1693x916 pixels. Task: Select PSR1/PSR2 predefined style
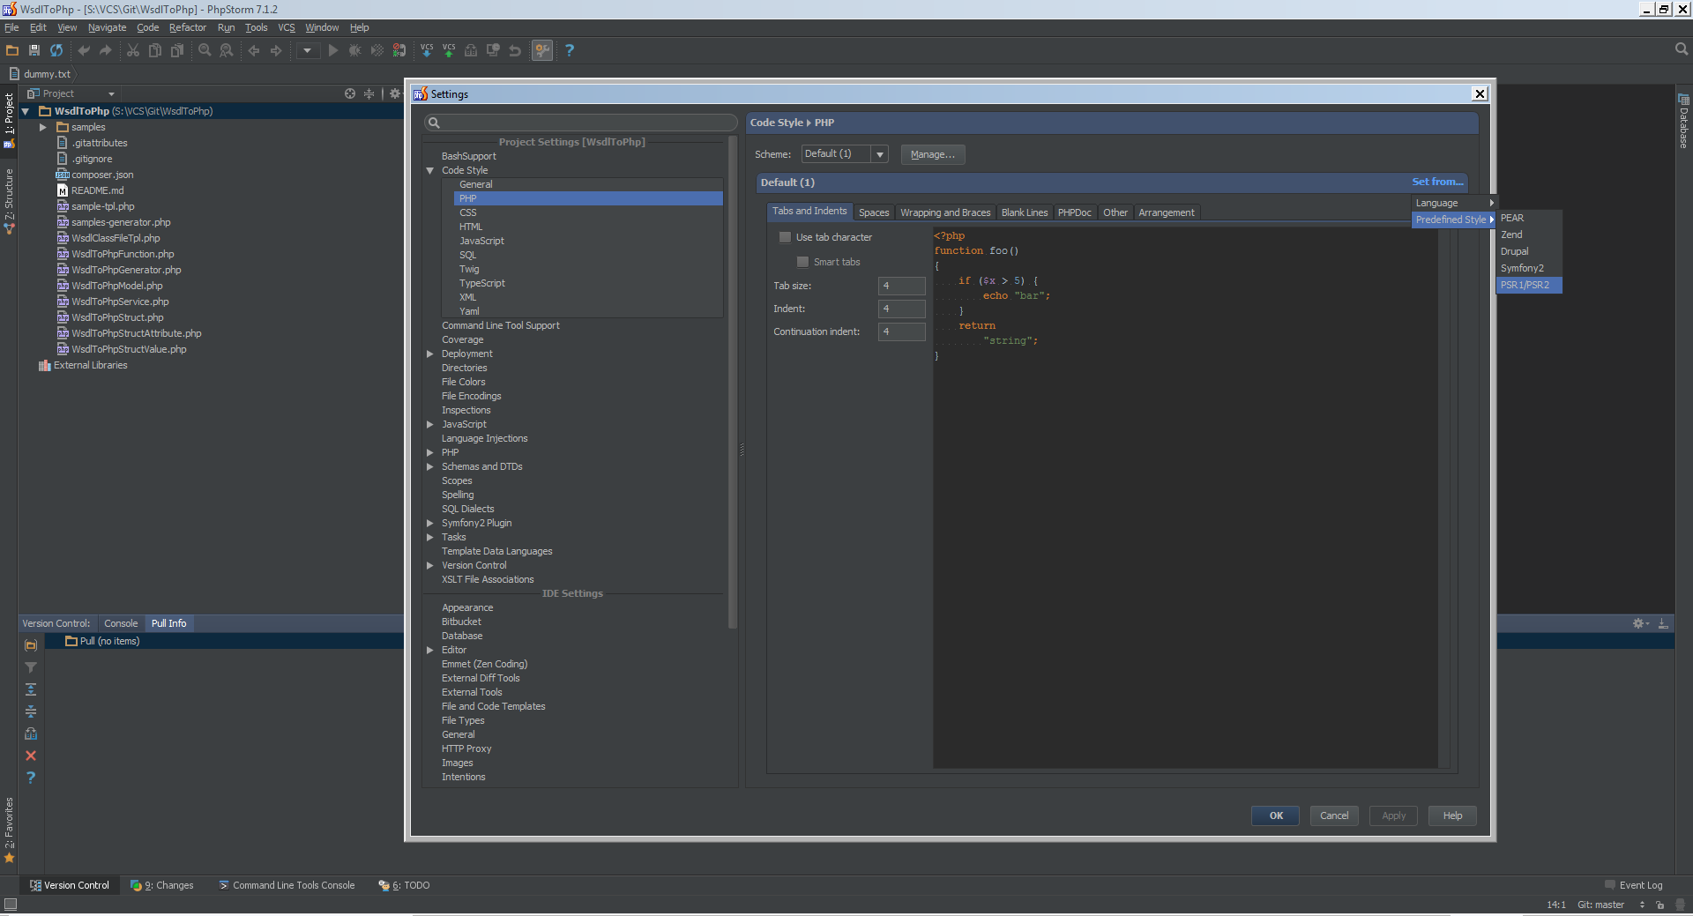(1529, 285)
